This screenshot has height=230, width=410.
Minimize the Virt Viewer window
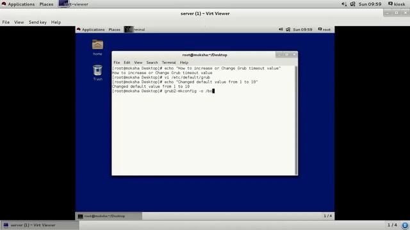(x=388, y=13)
